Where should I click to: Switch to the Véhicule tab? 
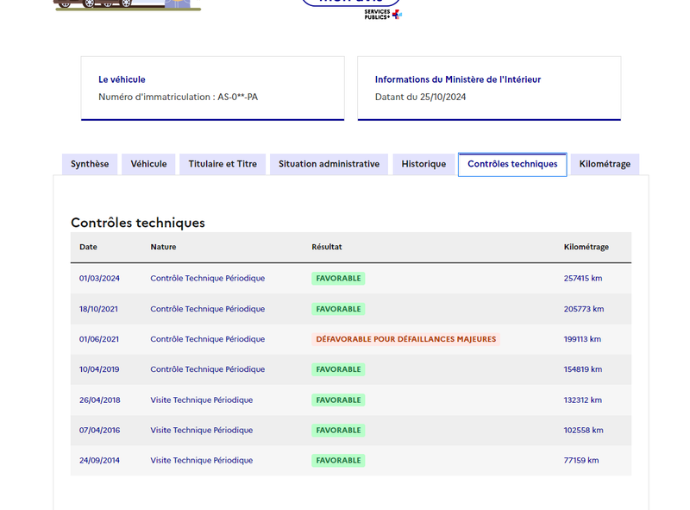pos(148,164)
